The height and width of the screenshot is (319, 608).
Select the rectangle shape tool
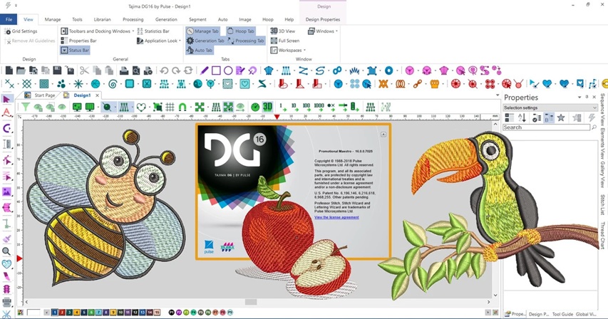pyautogui.click(x=216, y=70)
